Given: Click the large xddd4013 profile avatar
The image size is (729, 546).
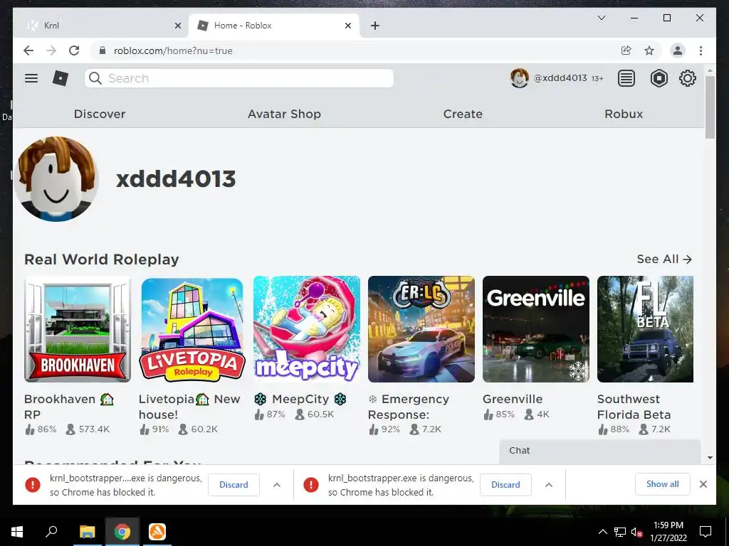Looking at the screenshot, I should [56, 178].
